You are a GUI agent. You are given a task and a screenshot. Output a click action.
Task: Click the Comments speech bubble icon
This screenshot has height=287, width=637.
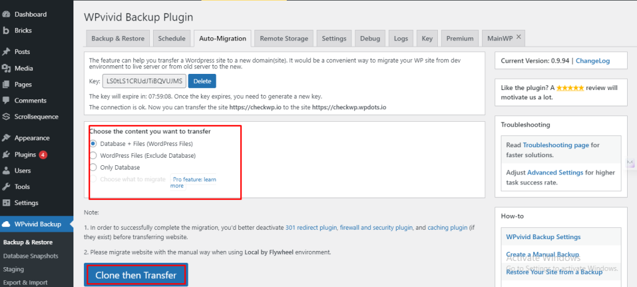(6, 100)
